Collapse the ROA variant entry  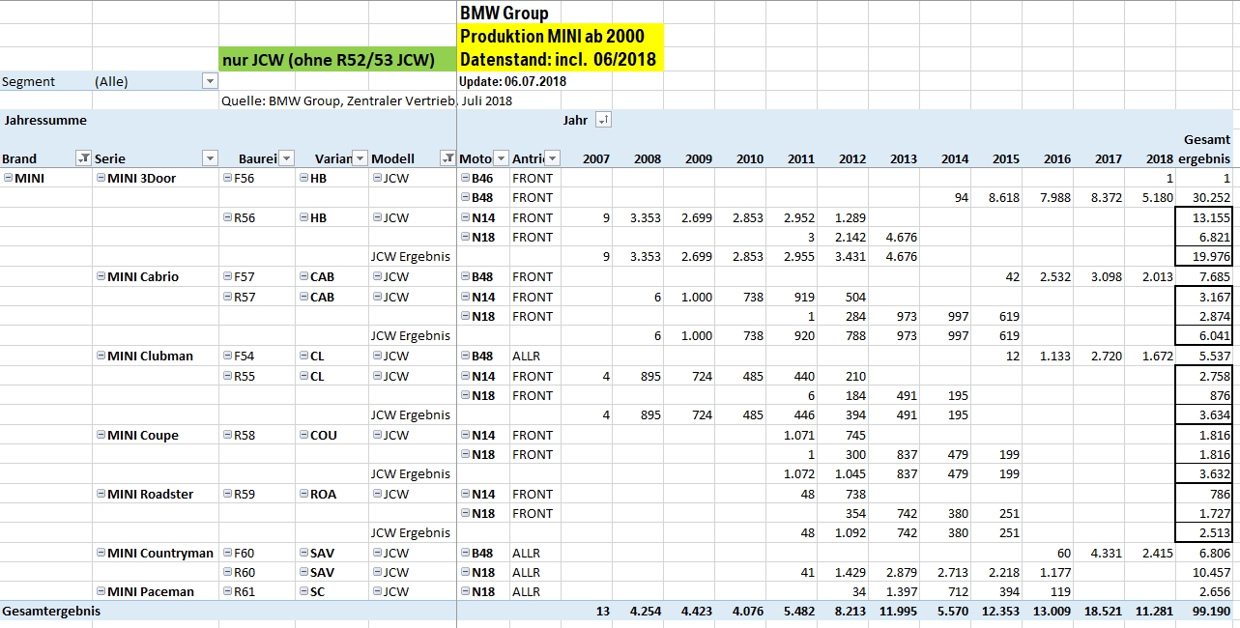[x=303, y=494]
